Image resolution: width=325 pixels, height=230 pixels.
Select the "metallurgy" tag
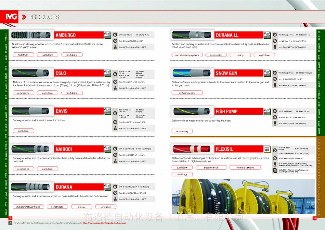[182, 174]
